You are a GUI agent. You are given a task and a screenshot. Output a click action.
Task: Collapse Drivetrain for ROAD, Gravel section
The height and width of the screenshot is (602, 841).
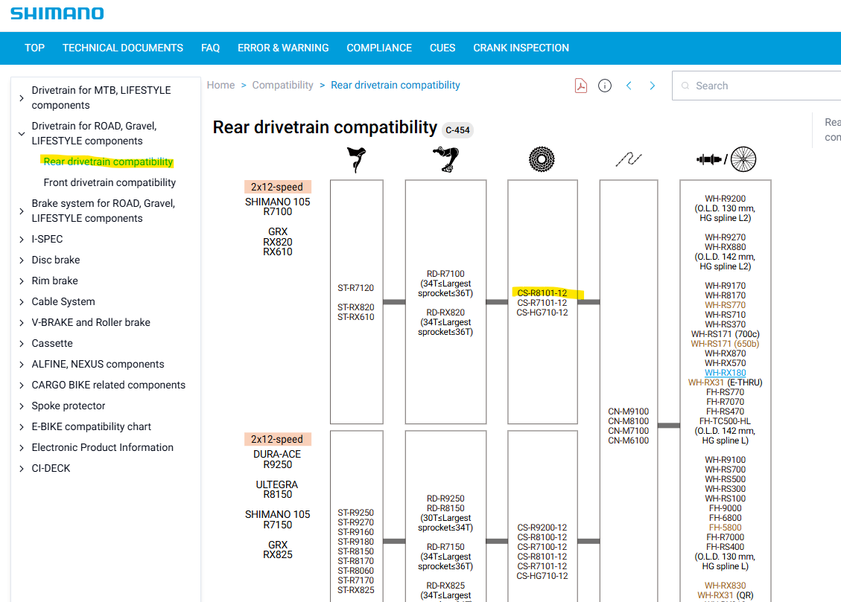[x=22, y=134]
